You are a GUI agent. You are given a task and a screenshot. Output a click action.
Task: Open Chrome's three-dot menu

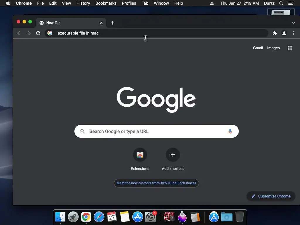click(x=294, y=33)
